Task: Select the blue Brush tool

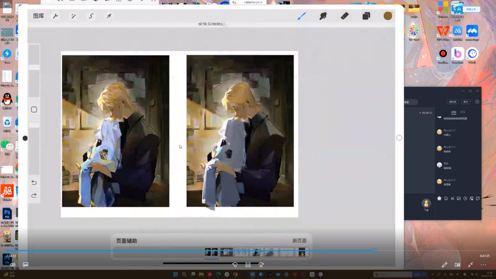Action: [301, 16]
